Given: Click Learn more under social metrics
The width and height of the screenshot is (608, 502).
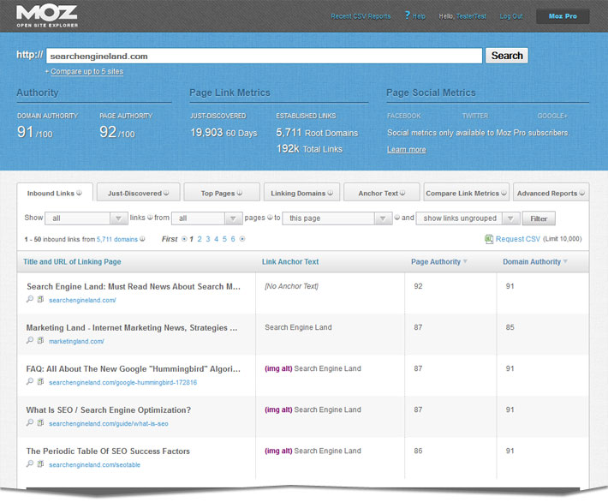Looking at the screenshot, I should tap(407, 149).
